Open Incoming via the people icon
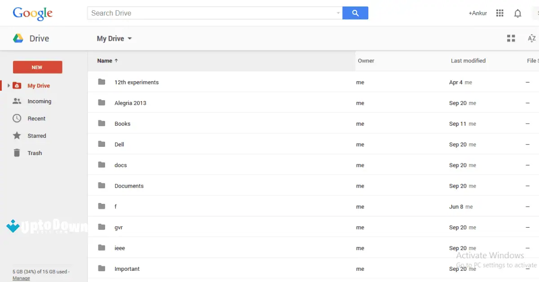Screen dimensions: 539x282 pos(16,101)
